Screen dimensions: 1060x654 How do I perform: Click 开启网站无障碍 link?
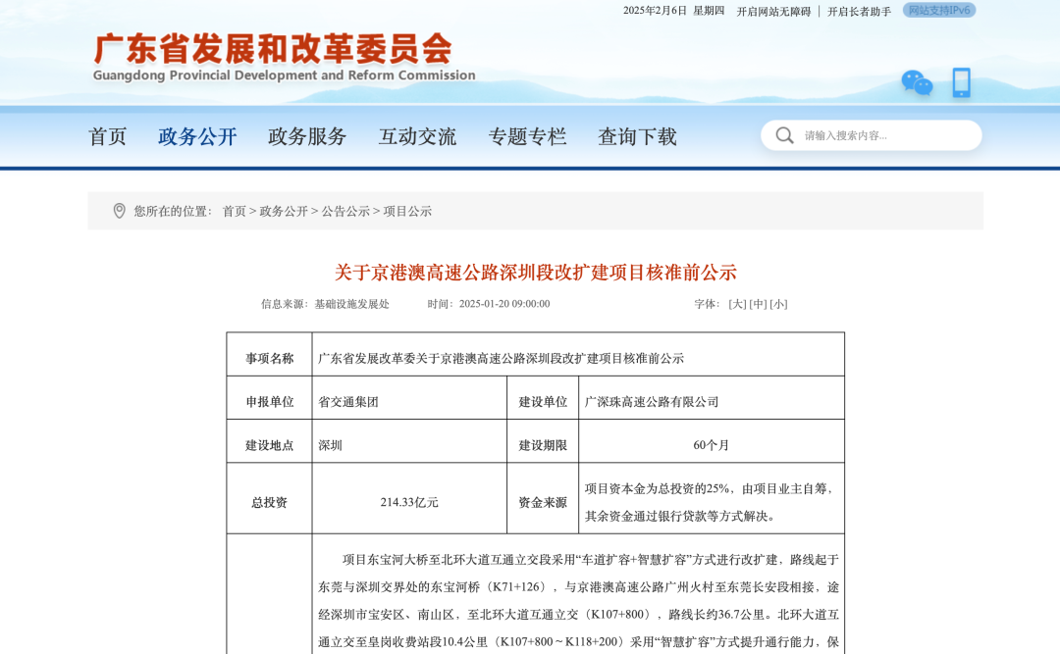click(773, 12)
